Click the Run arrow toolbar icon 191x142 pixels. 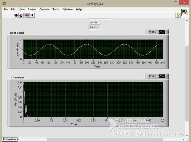[16, 15]
